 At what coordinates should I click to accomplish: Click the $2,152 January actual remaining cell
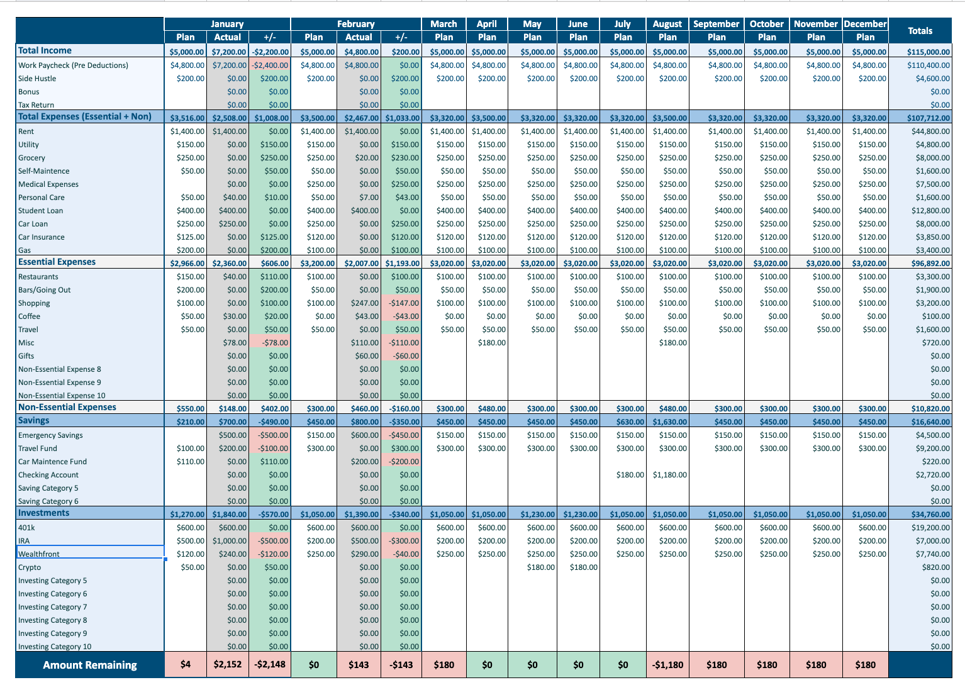click(x=228, y=664)
